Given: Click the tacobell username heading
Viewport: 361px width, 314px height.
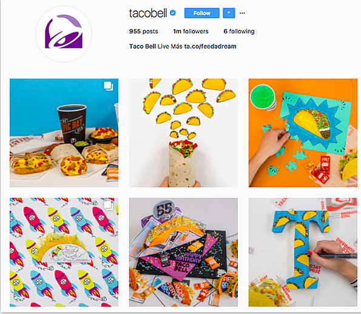Looking at the screenshot, I should (148, 13).
